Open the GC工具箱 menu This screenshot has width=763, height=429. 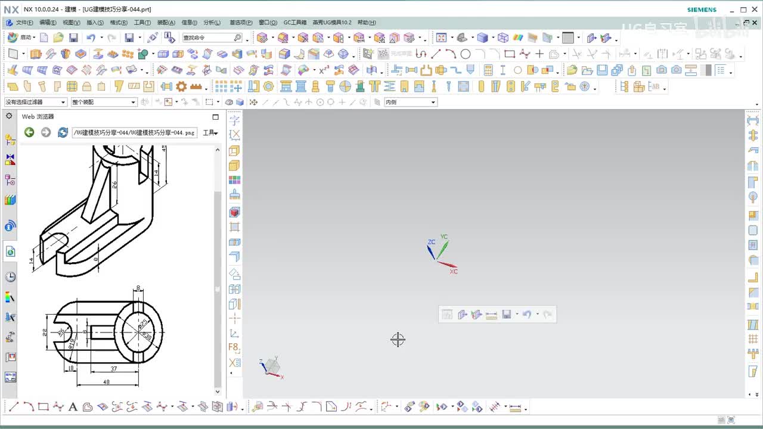pos(295,23)
